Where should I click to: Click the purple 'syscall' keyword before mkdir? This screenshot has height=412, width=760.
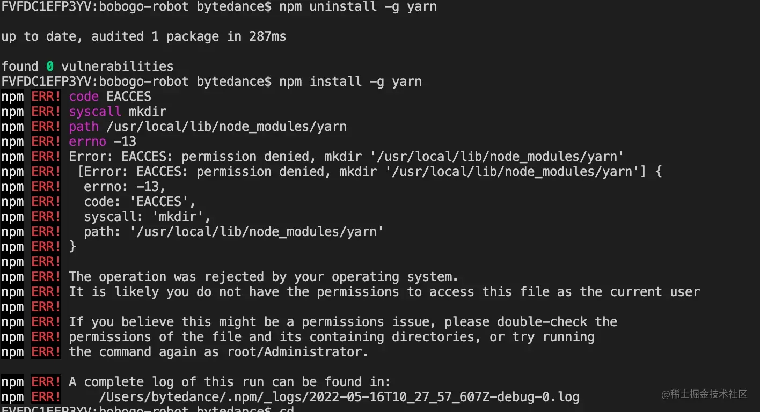(95, 112)
